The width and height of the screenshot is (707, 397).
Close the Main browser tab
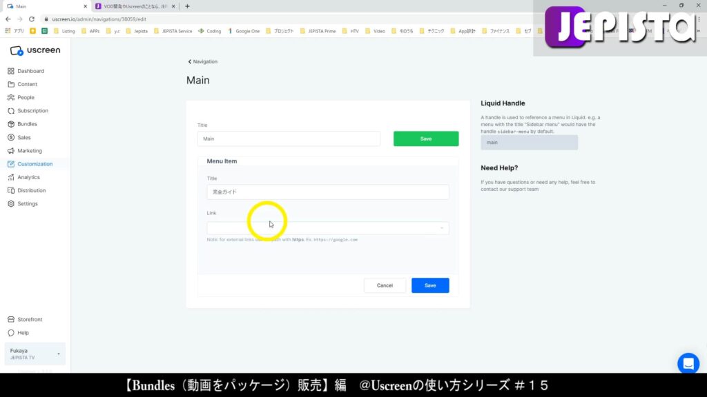tap(85, 6)
